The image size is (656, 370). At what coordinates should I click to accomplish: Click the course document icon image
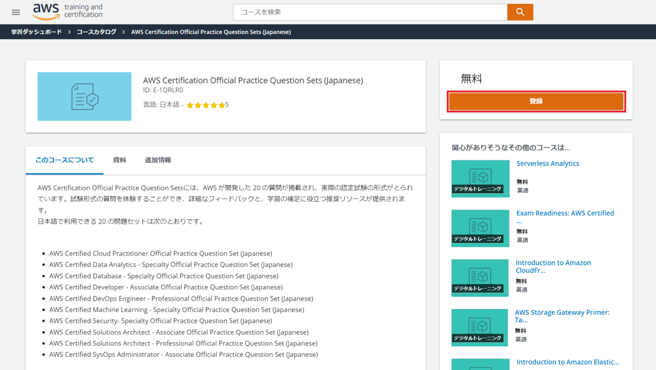pos(84,97)
